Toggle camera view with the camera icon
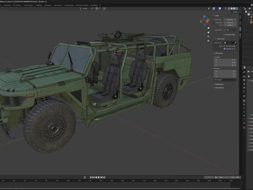The width and height of the screenshot is (253, 190). 208,36
